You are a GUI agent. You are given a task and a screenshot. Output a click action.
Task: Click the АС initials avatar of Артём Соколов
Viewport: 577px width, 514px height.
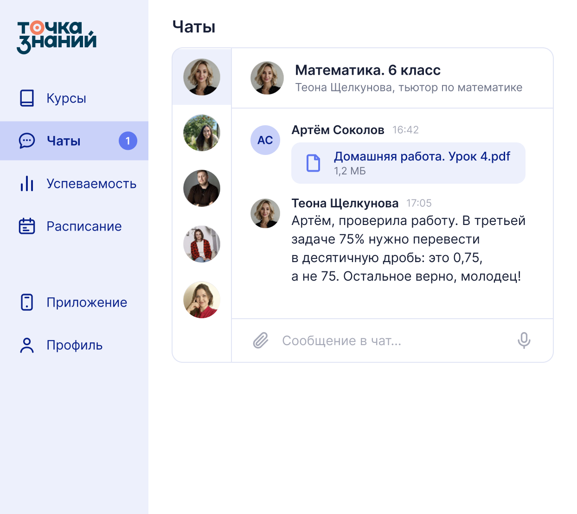(265, 140)
